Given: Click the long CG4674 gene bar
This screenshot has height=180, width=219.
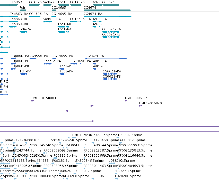Looking at the screenshot, I should (x=107, y=10).
